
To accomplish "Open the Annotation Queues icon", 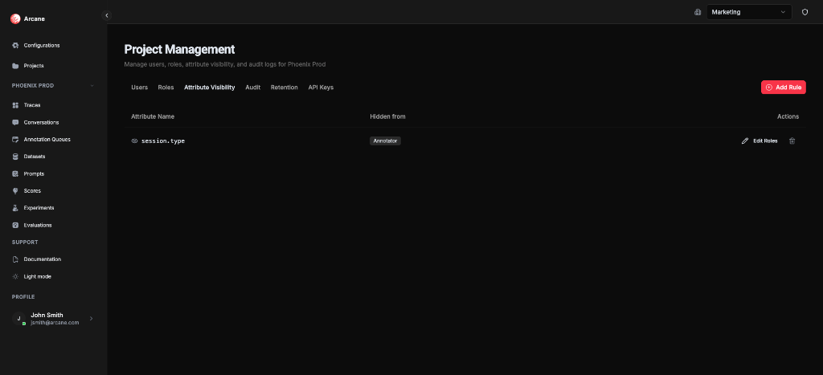I will pyautogui.click(x=16, y=140).
